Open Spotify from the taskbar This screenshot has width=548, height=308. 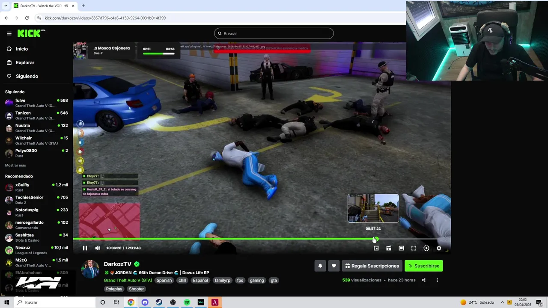pyautogui.click(x=187, y=302)
